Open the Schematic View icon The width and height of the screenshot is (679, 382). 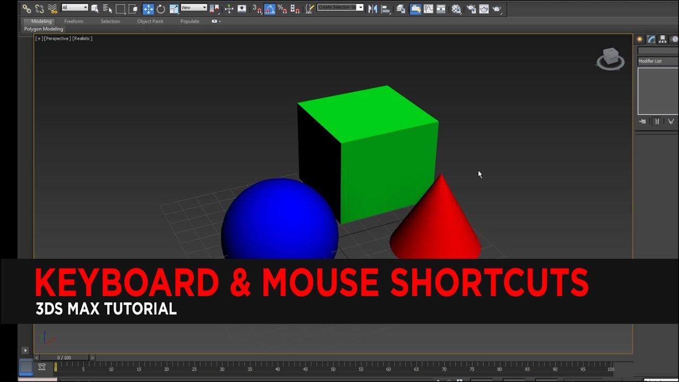pyautogui.click(x=441, y=8)
